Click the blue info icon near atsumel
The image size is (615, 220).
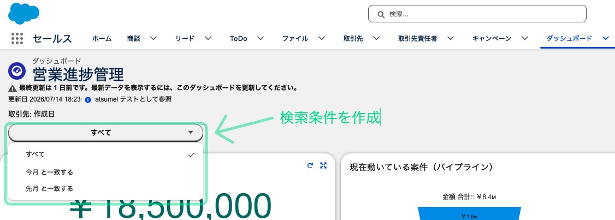(88, 99)
